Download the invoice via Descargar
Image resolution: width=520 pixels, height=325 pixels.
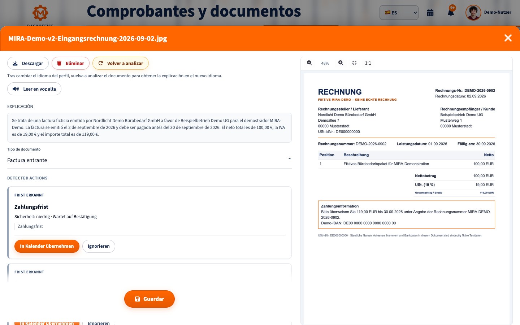28,63
